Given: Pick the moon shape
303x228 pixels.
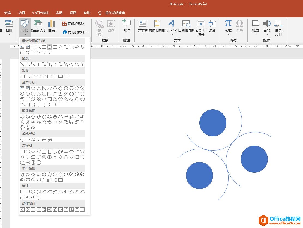Looking at the screenshot, I should coord(77,99).
